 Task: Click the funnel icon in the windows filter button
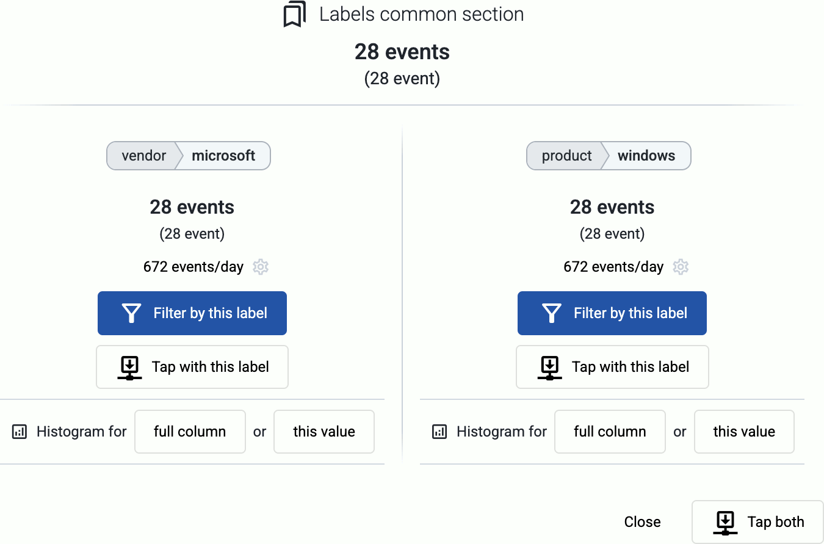552,313
